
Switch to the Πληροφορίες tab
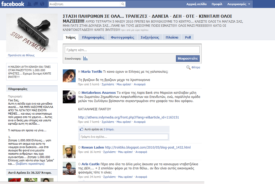click(x=93, y=37)
